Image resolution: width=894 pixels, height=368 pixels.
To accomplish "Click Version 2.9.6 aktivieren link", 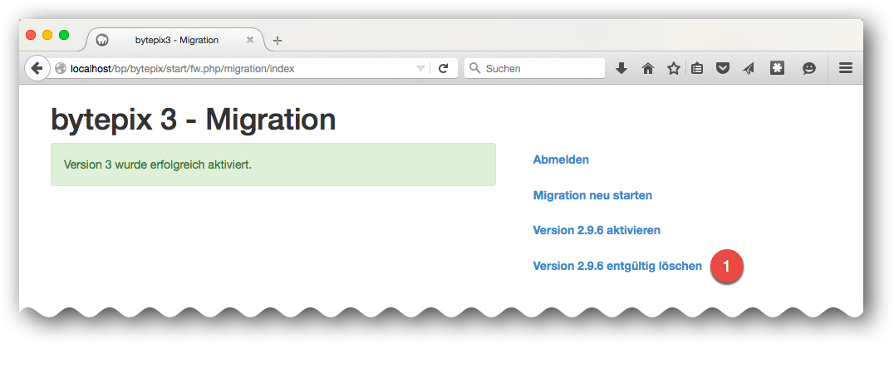I will point(597,231).
